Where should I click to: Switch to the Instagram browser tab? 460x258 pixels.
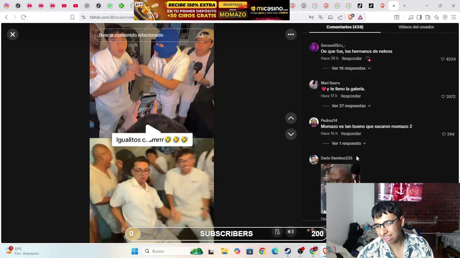click(6, 6)
